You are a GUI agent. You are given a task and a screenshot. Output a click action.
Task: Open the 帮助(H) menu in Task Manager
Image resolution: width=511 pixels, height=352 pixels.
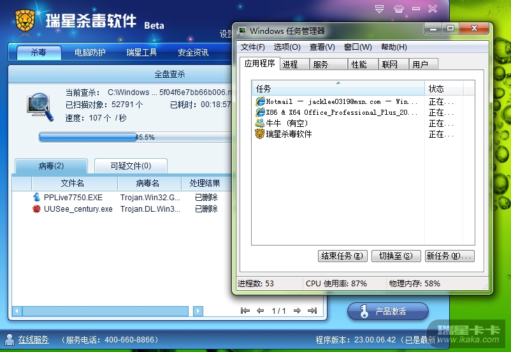point(394,47)
